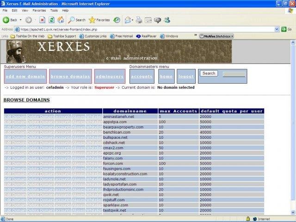Viewport: 296px width, 222px height.
Task: Click the logout button
Action: (186, 76)
